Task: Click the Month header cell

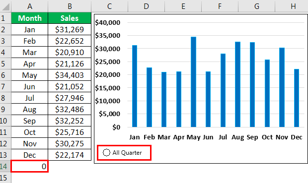Action: coord(30,18)
